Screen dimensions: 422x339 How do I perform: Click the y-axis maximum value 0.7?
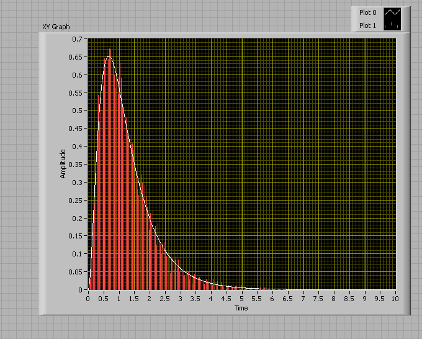point(78,39)
